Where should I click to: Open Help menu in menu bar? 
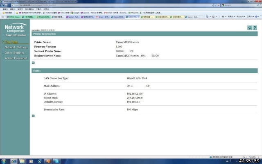[46, 9]
